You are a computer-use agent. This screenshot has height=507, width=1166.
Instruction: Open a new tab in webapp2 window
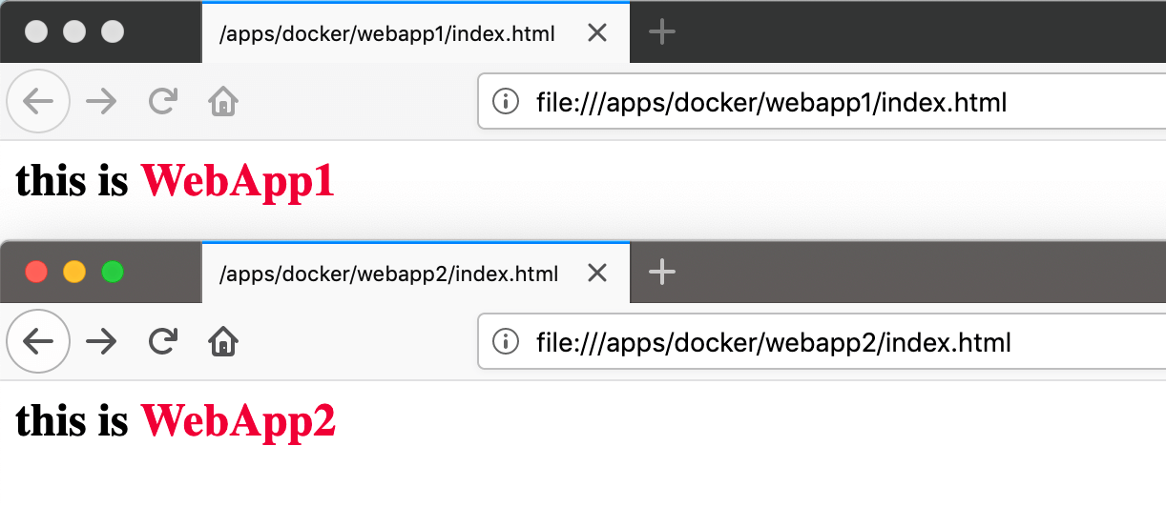[662, 273]
